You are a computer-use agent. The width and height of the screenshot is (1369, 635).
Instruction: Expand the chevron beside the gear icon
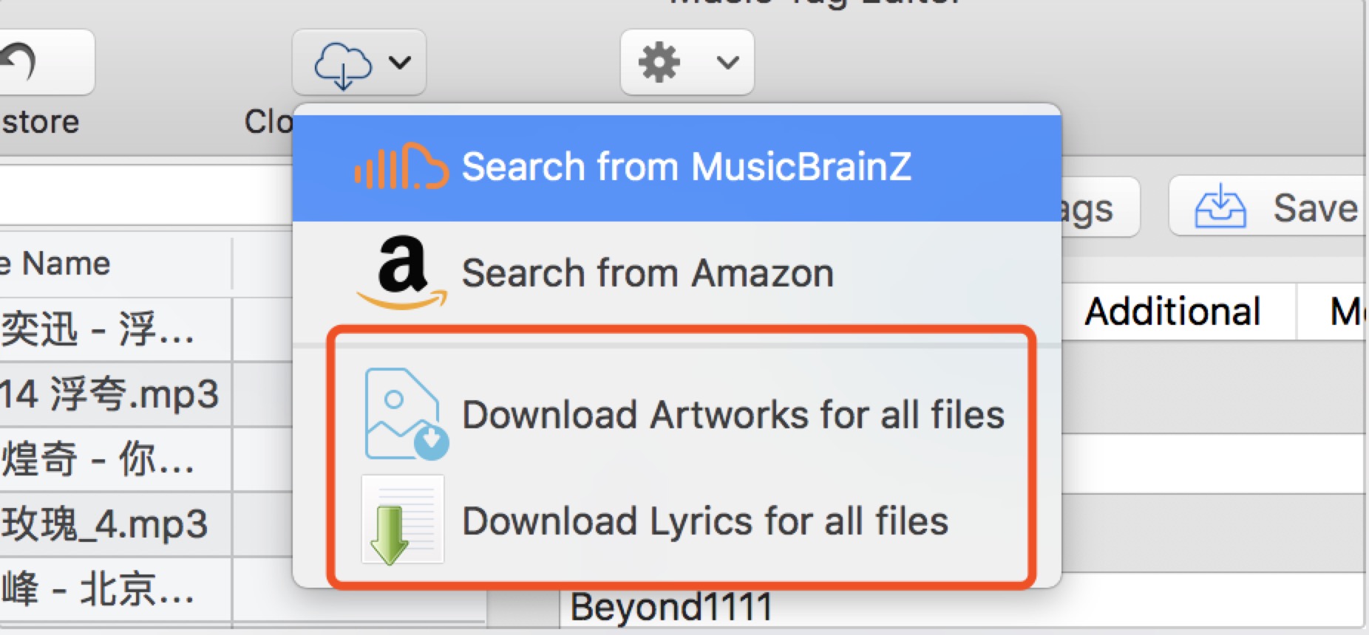coord(728,63)
